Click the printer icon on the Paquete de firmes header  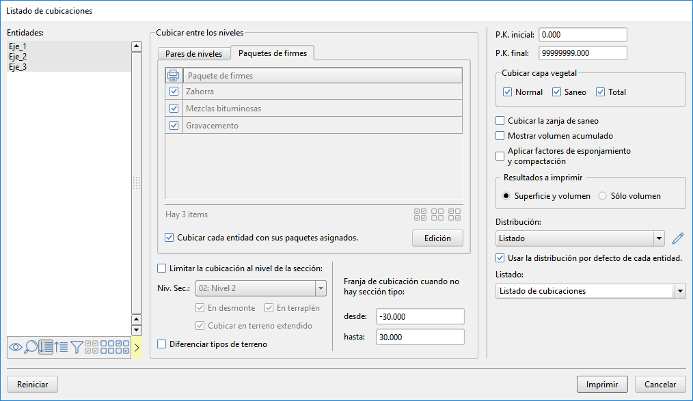174,74
